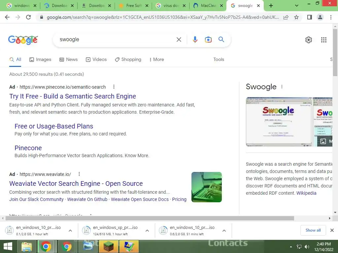
Task: Switch to the Videos results tab
Action: pyautogui.click(x=96, y=60)
